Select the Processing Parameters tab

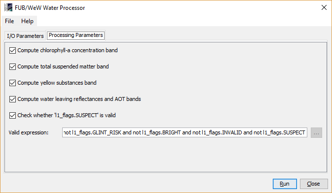(75, 35)
